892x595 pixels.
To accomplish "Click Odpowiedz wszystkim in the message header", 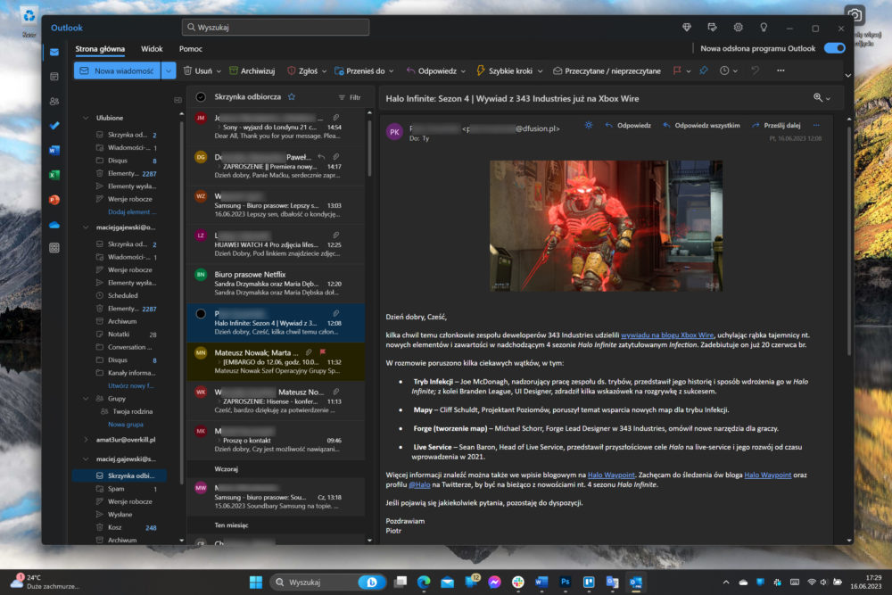I will point(701,125).
